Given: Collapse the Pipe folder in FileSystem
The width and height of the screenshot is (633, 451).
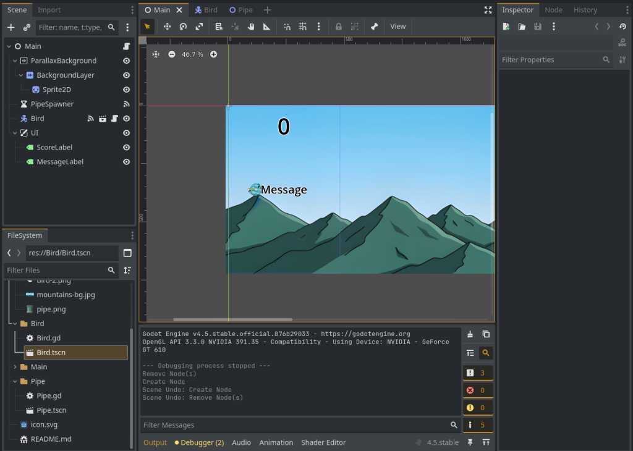Looking at the screenshot, I should click(x=15, y=381).
